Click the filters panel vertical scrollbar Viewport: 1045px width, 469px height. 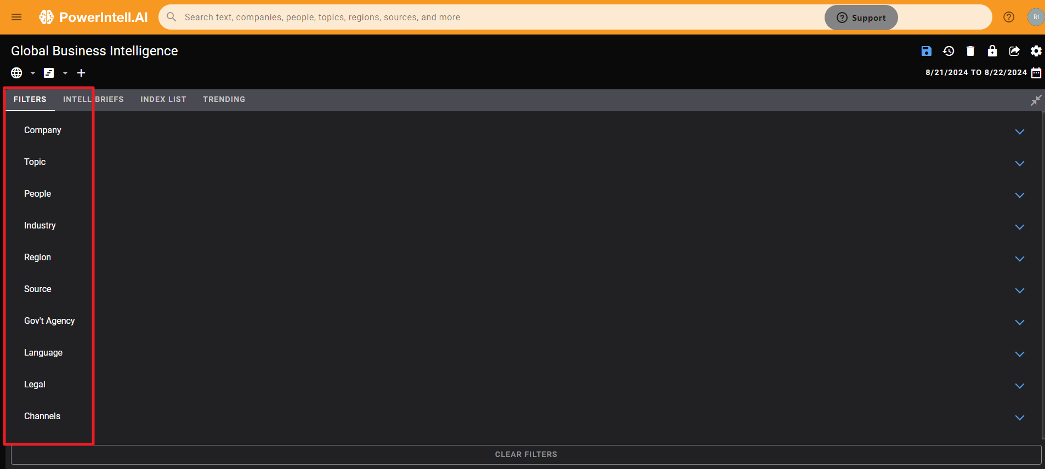pyautogui.click(x=1043, y=276)
